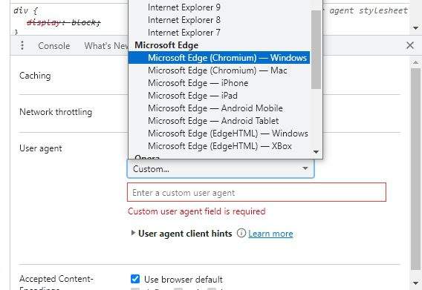Select Internet Explorer 8 option
This screenshot has height=290, width=422.
(219, 20)
